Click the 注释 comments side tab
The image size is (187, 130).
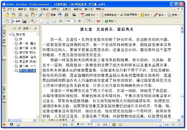pyautogui.click(x=4, y=98)
